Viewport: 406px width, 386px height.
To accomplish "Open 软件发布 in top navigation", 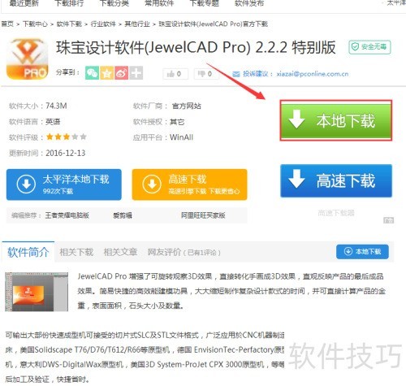I will pyautogui.click(x=249, y=3).
